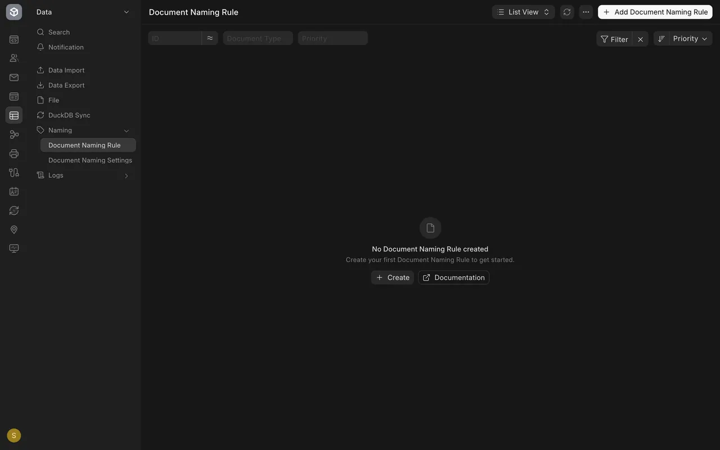
Task: Click the approximate-match operator on ID filter
Action: pos(210,38)
